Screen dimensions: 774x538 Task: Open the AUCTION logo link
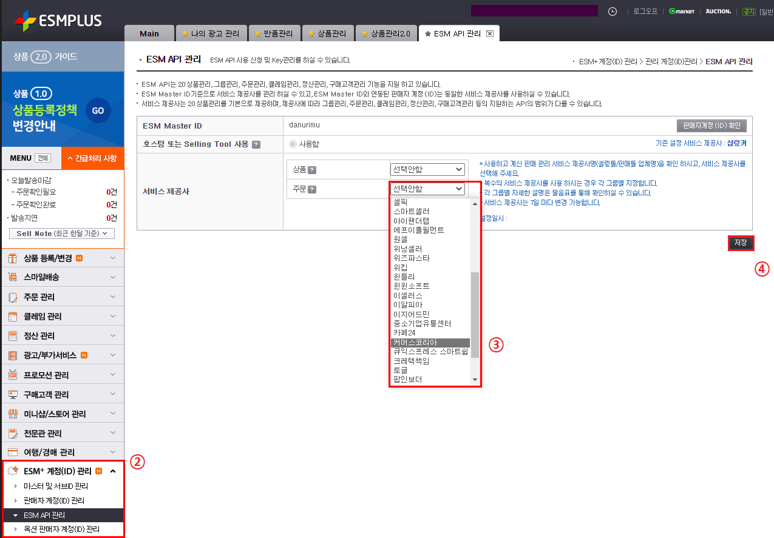point(718,11)
